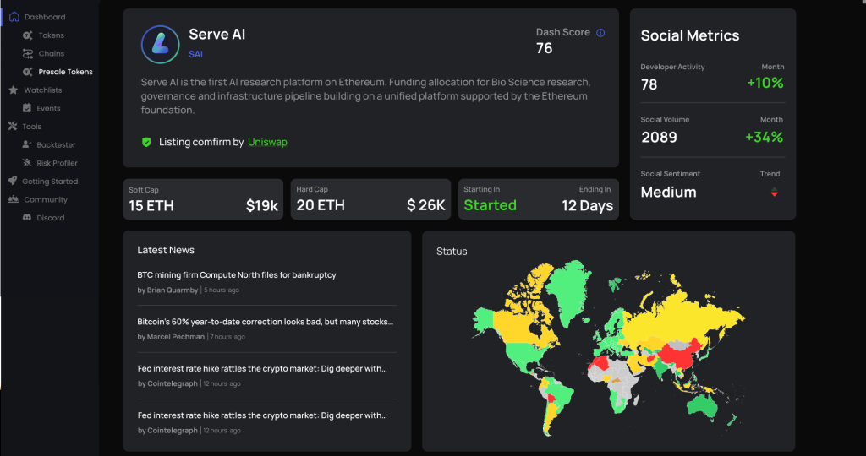
Task: Click the Getting Started rocket icon
Action: (13, 181)
